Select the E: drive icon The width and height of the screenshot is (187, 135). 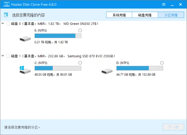pyautogui.click(x=25, y=38)
